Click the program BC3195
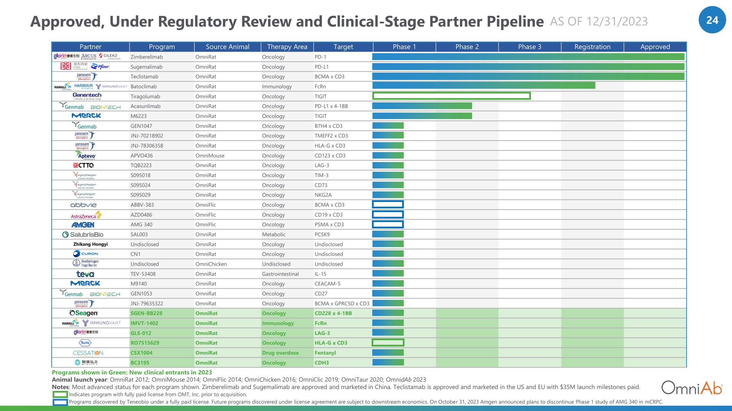The width and height of the screenshot is (732, 411). pos(140,363)
